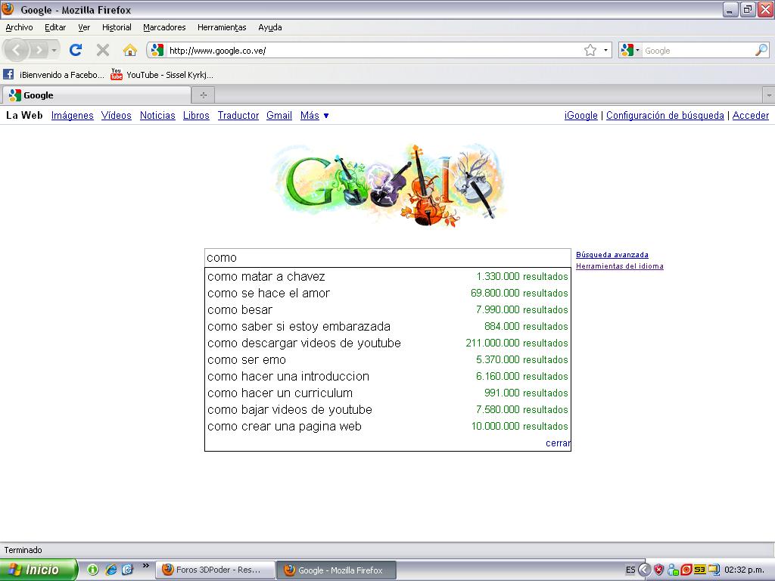Select the Google tab
775x581 pixels.
coord(96,95)
